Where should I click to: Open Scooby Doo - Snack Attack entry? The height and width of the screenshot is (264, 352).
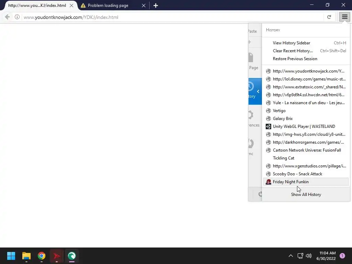(306, 174)
